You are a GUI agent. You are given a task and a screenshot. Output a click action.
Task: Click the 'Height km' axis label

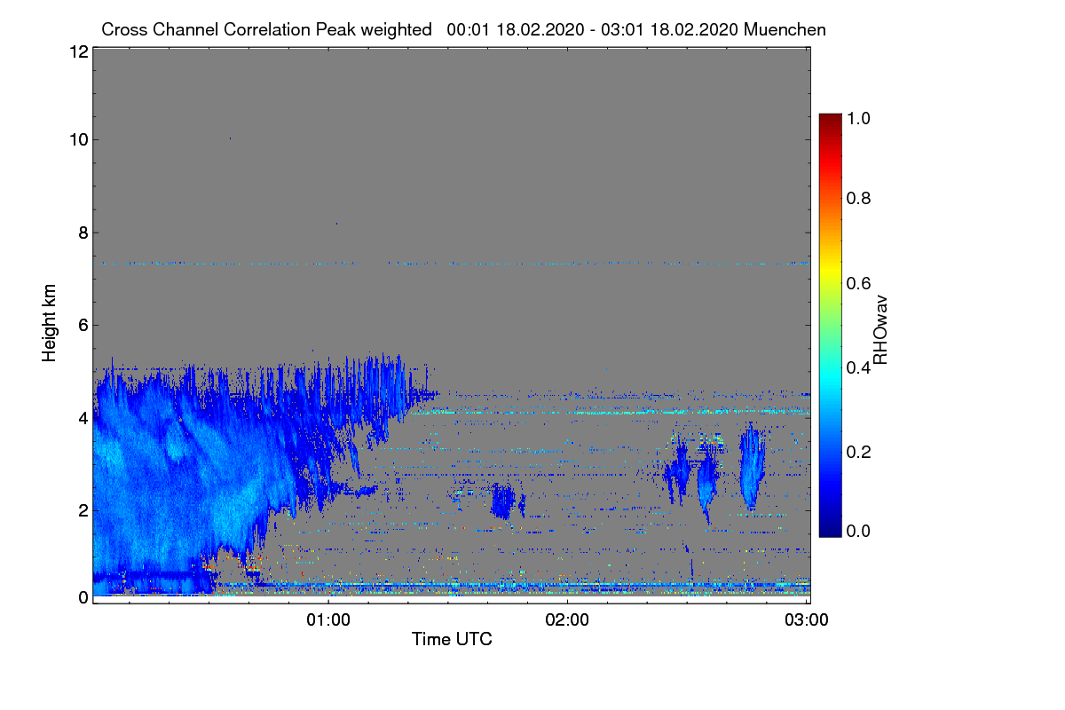click(x=50, y=322)
